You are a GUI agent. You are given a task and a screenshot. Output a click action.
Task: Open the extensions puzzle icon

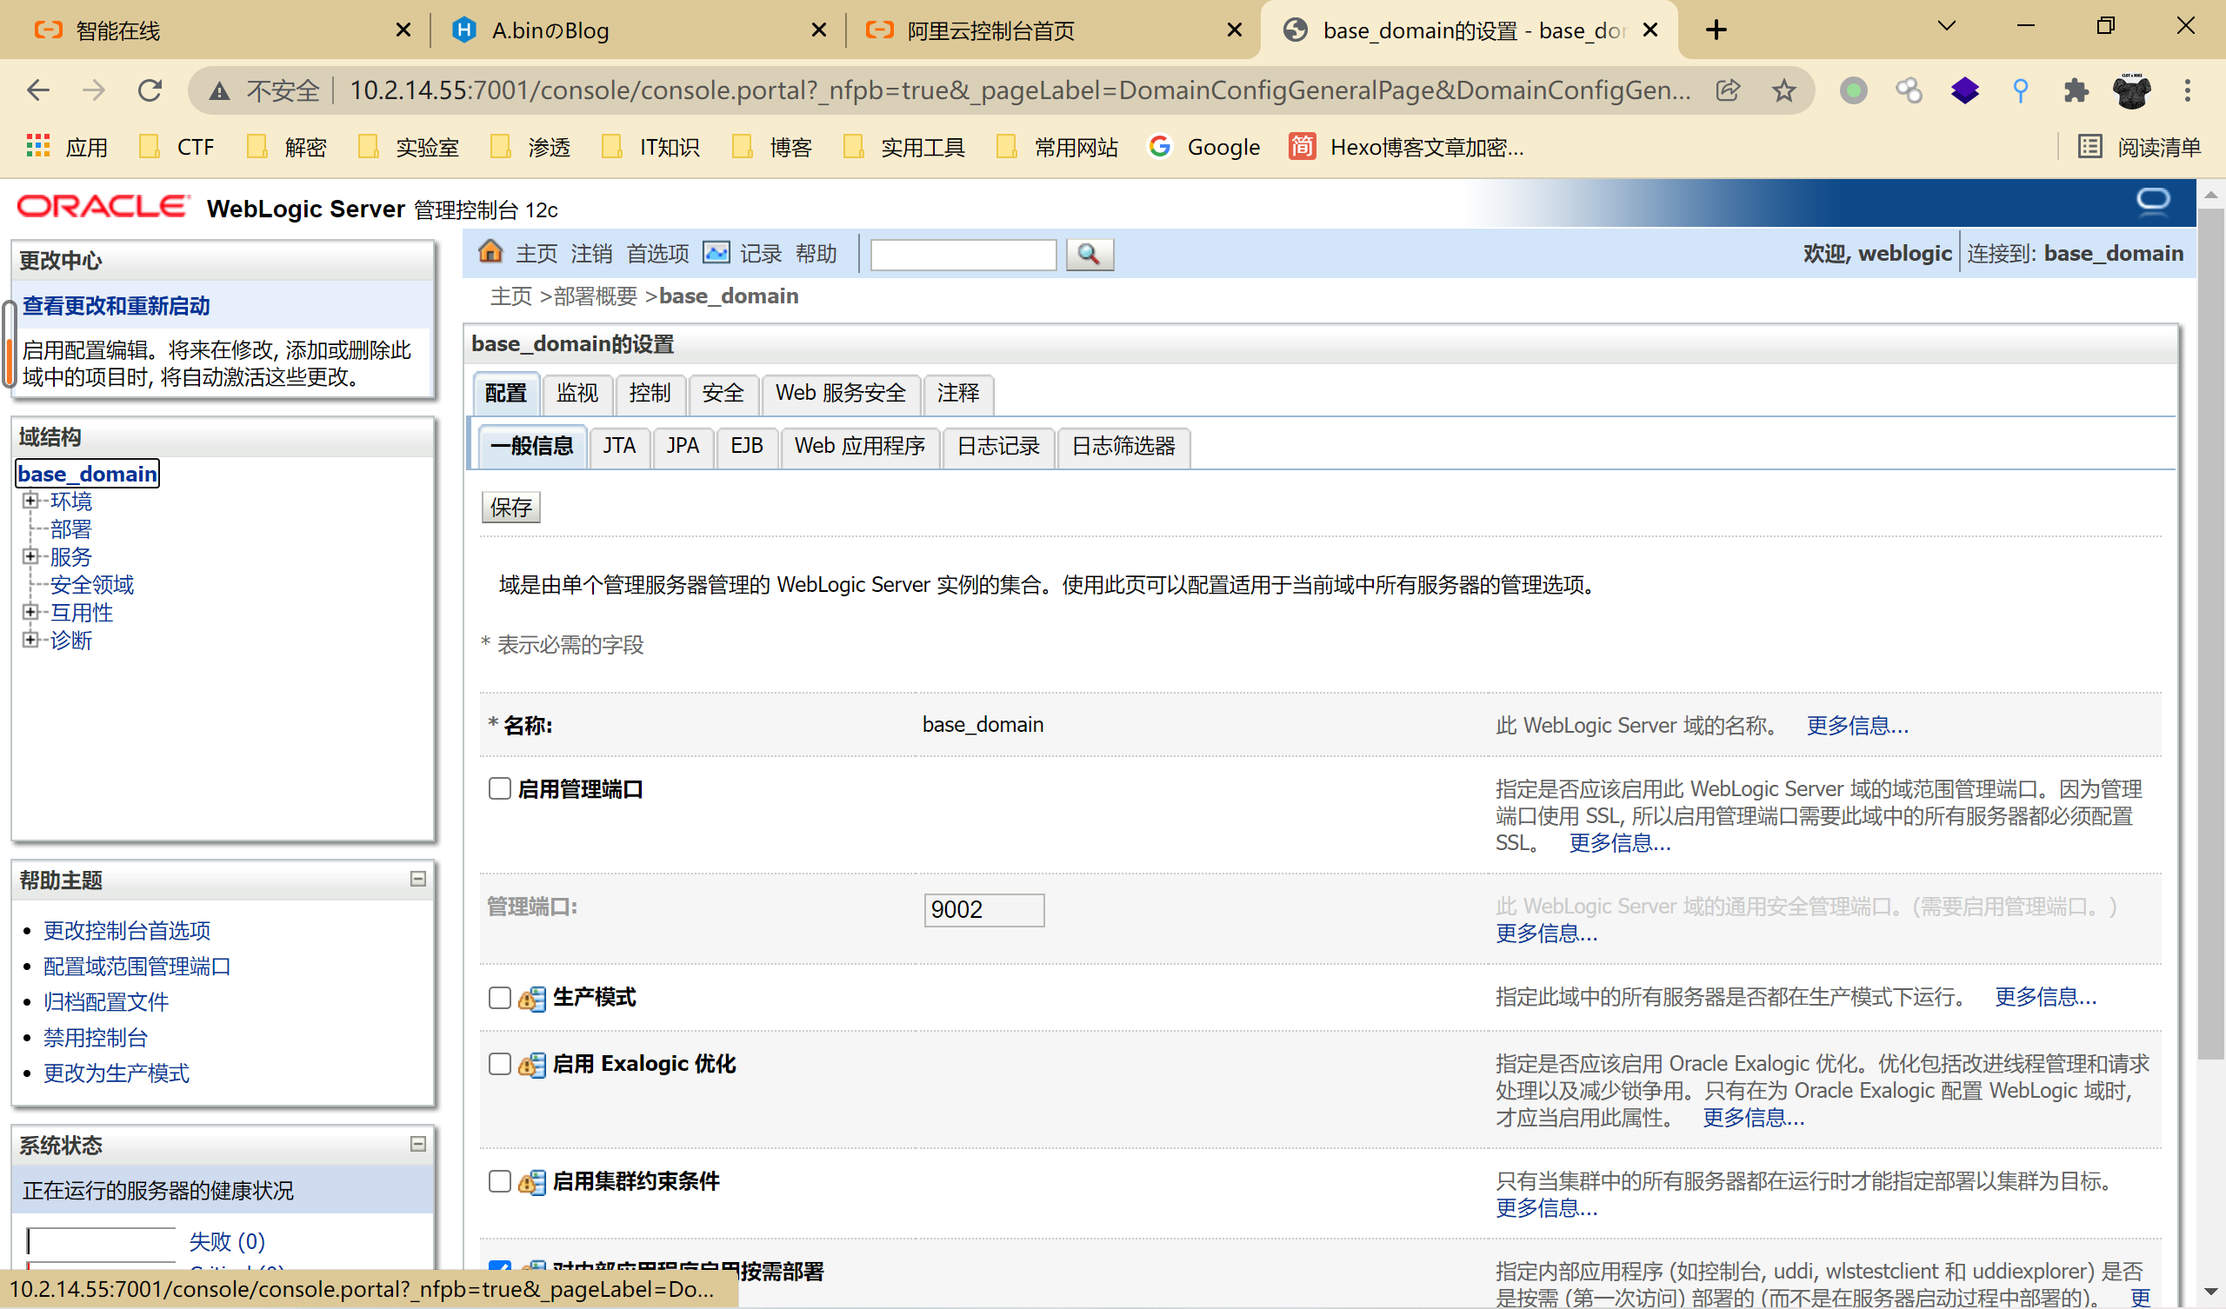[2076, 90]
